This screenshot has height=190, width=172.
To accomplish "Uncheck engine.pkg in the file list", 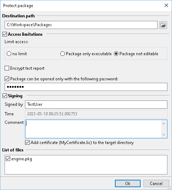I will pos(8,159).
